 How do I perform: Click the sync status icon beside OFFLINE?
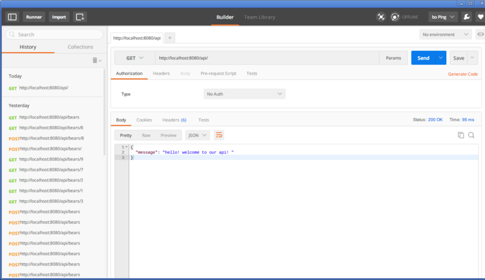[395, 17]
